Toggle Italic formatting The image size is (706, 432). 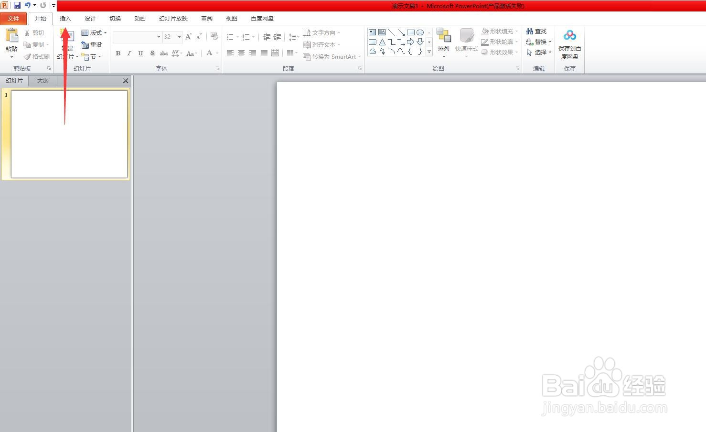pos(129,53)
